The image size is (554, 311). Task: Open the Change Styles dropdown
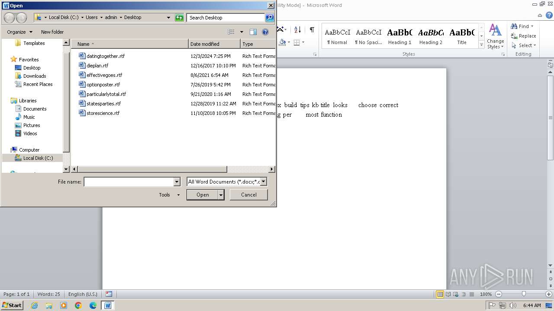click(x=495, y=36)
